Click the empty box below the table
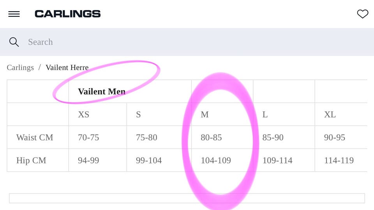This screenshot has height=210, width=374. coord(187,198)
